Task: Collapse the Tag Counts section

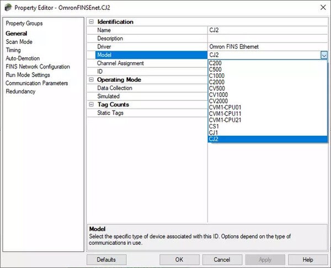Action: (91, 104)
